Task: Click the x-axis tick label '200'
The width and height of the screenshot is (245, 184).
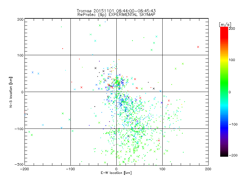Action: (208, 169)
